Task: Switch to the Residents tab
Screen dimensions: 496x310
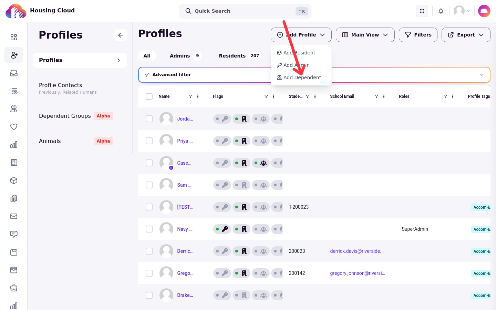Action: point(240,56)
